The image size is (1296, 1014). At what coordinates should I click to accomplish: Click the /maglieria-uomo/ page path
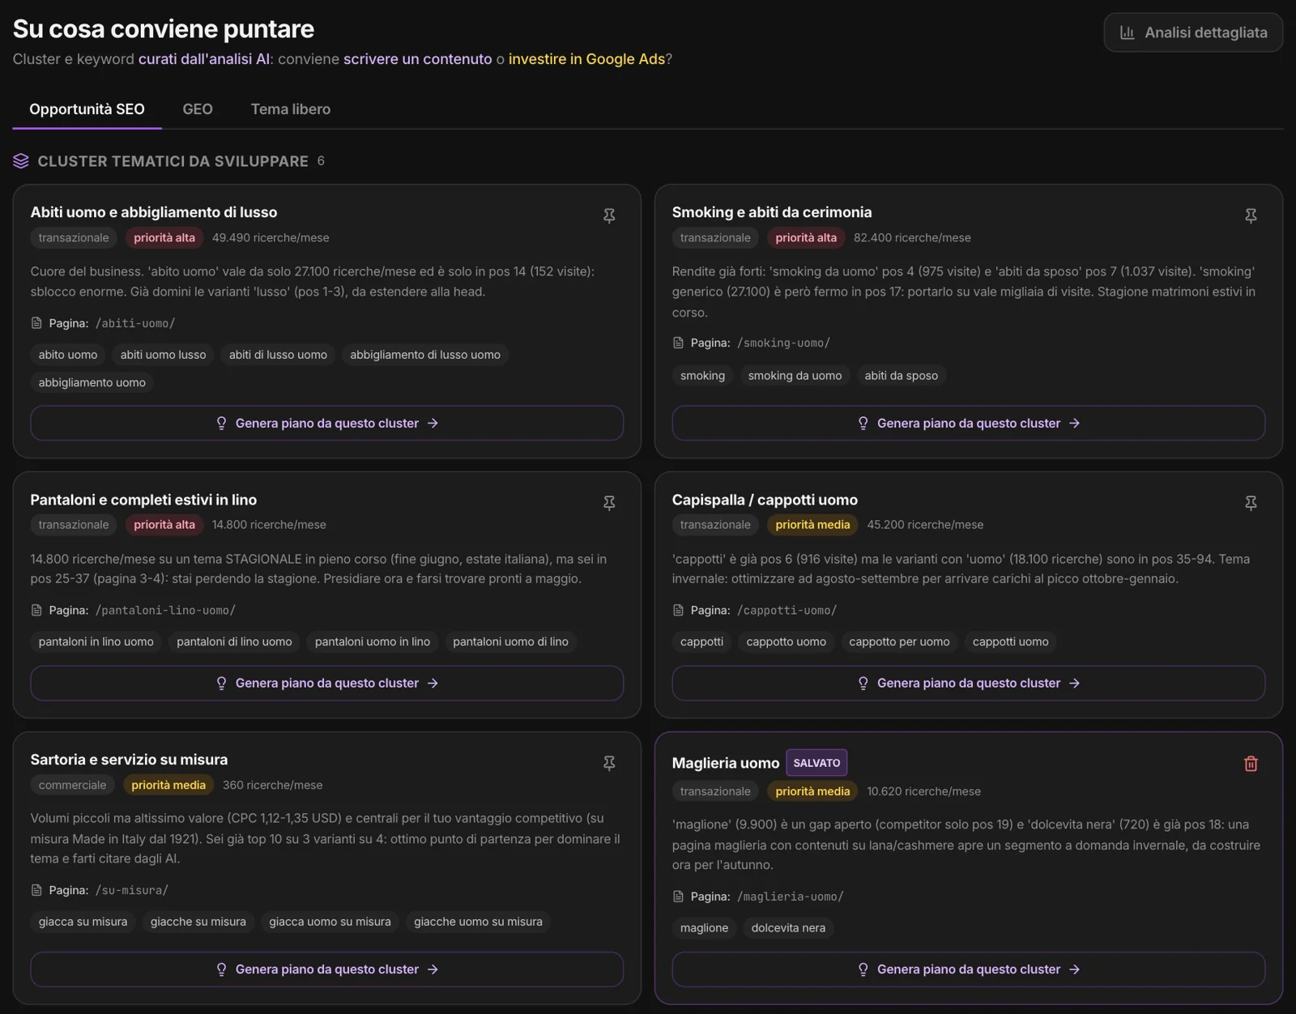pyautogui.click(x=790, y=897)
